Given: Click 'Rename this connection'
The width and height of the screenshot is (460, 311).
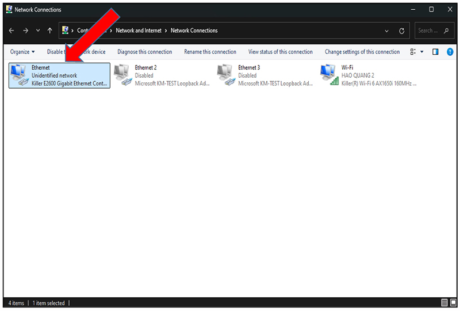Looking at the screenshot, I should tap(210, 52).
